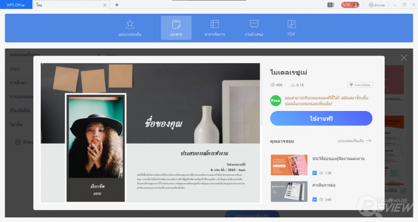418x222 pixels.
Task: Switch to the Spreadsheet tab
Action: 215,28
